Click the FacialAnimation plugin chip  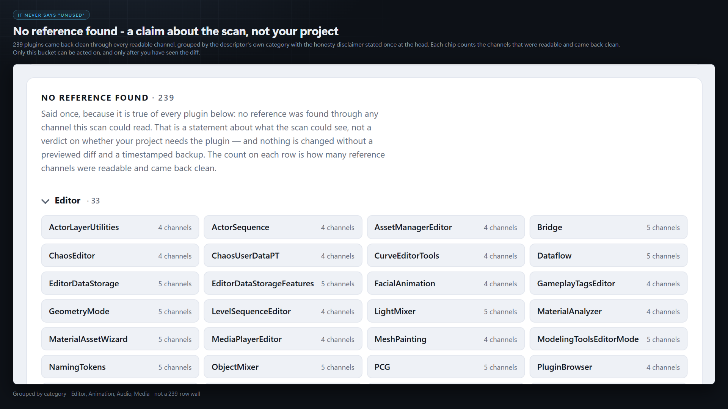click(446, 283)
